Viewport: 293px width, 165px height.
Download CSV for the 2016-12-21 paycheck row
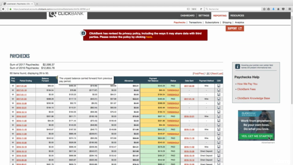point(219,108)
